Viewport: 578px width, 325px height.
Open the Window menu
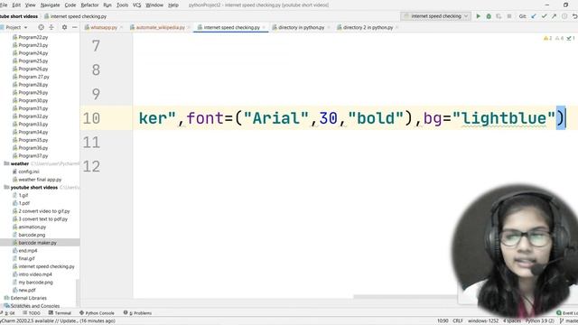click(x=154, y=5)
